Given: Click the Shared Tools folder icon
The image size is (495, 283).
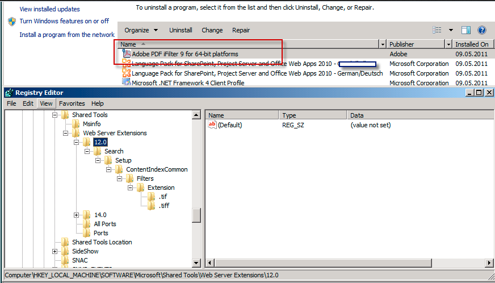Looking at the screenshot, I should (x=65, y=115).
